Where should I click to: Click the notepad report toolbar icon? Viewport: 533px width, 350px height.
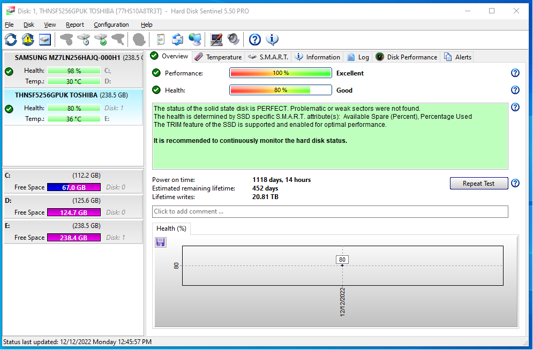(160, 39)
